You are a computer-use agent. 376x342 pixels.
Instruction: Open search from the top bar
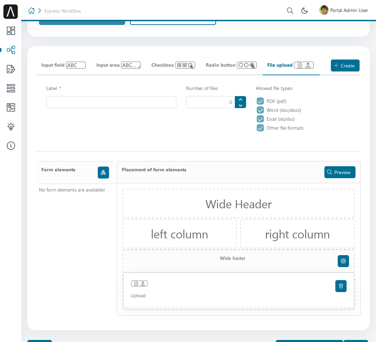[x=290, y=11]
